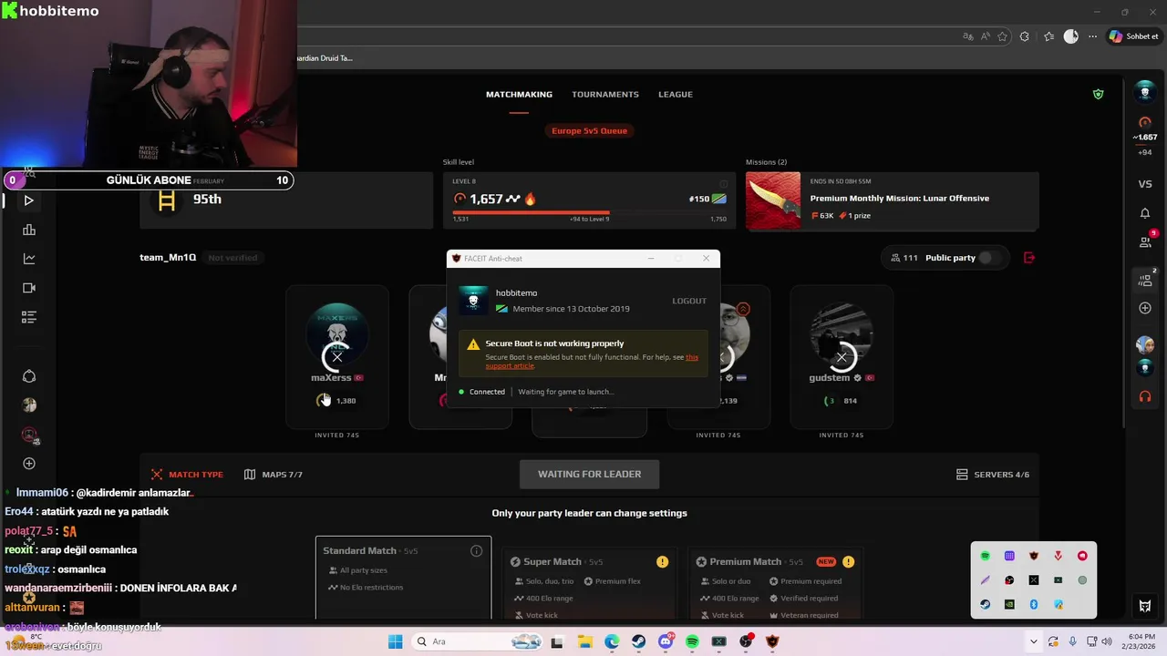Click the play icon in left sidebar
This screenshot has width=1167, height=656.
(x=29, y=200)
